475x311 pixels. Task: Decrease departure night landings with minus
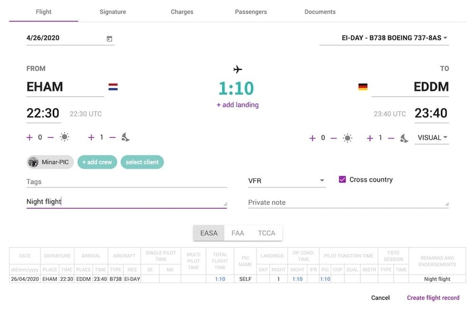point(112,137)
